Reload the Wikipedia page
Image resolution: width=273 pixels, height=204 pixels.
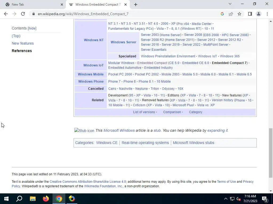23,14
